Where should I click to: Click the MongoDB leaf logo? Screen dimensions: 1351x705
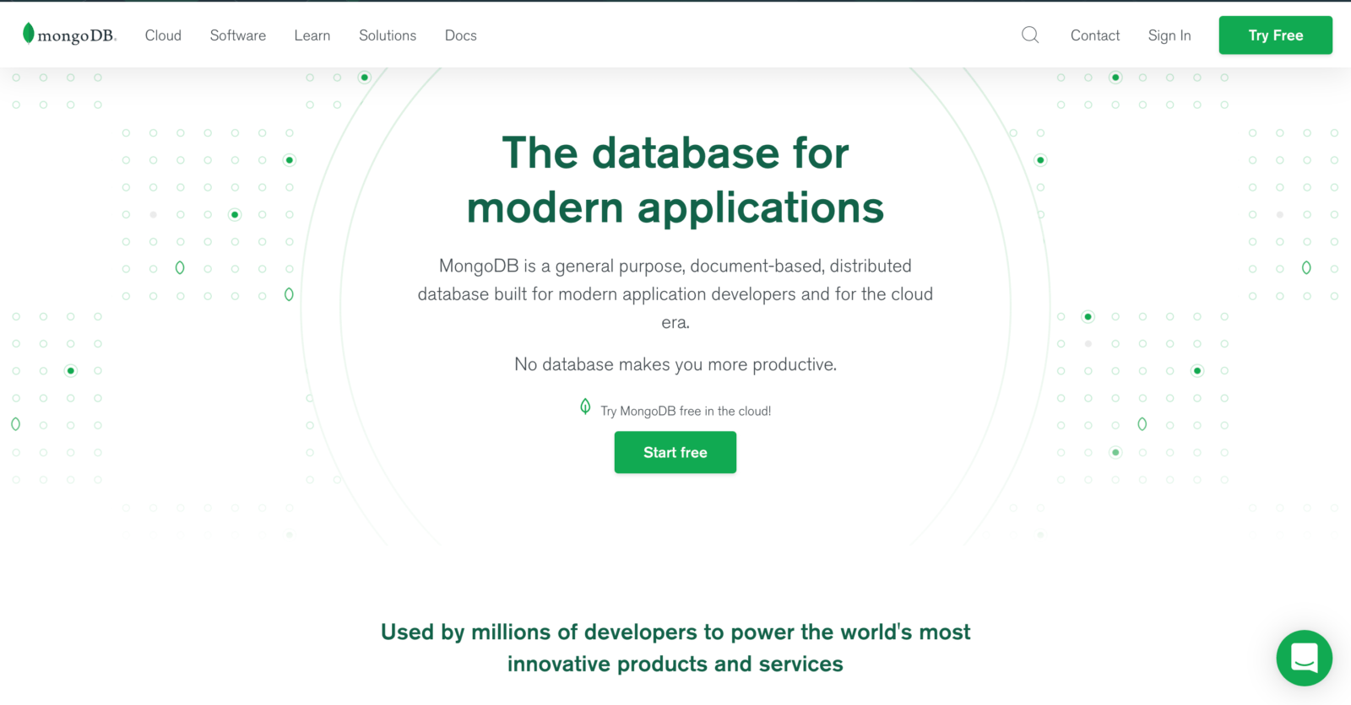click(x=69, y=35)
